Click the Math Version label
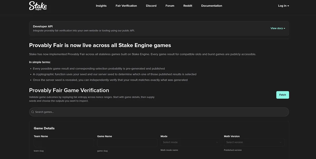This screenshot has width=316, height=159. [x=232, y=136]
